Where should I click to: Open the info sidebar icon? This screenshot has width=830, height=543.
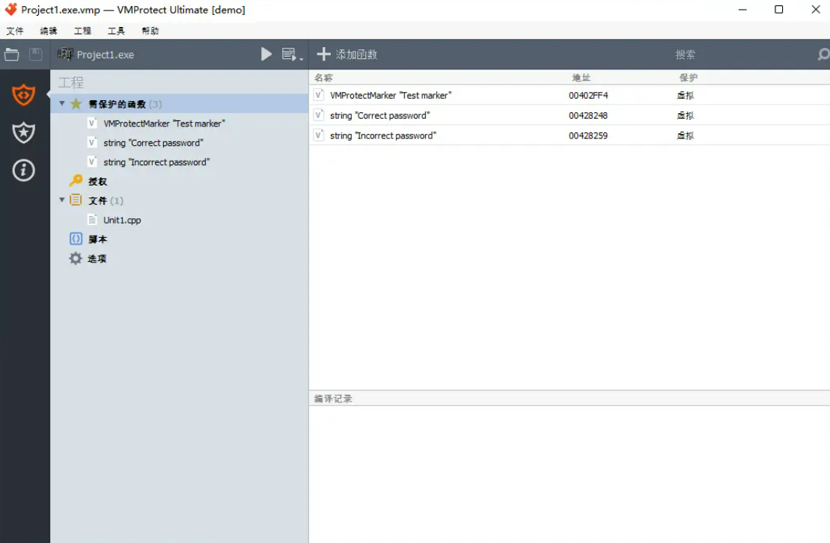(24, 170)
